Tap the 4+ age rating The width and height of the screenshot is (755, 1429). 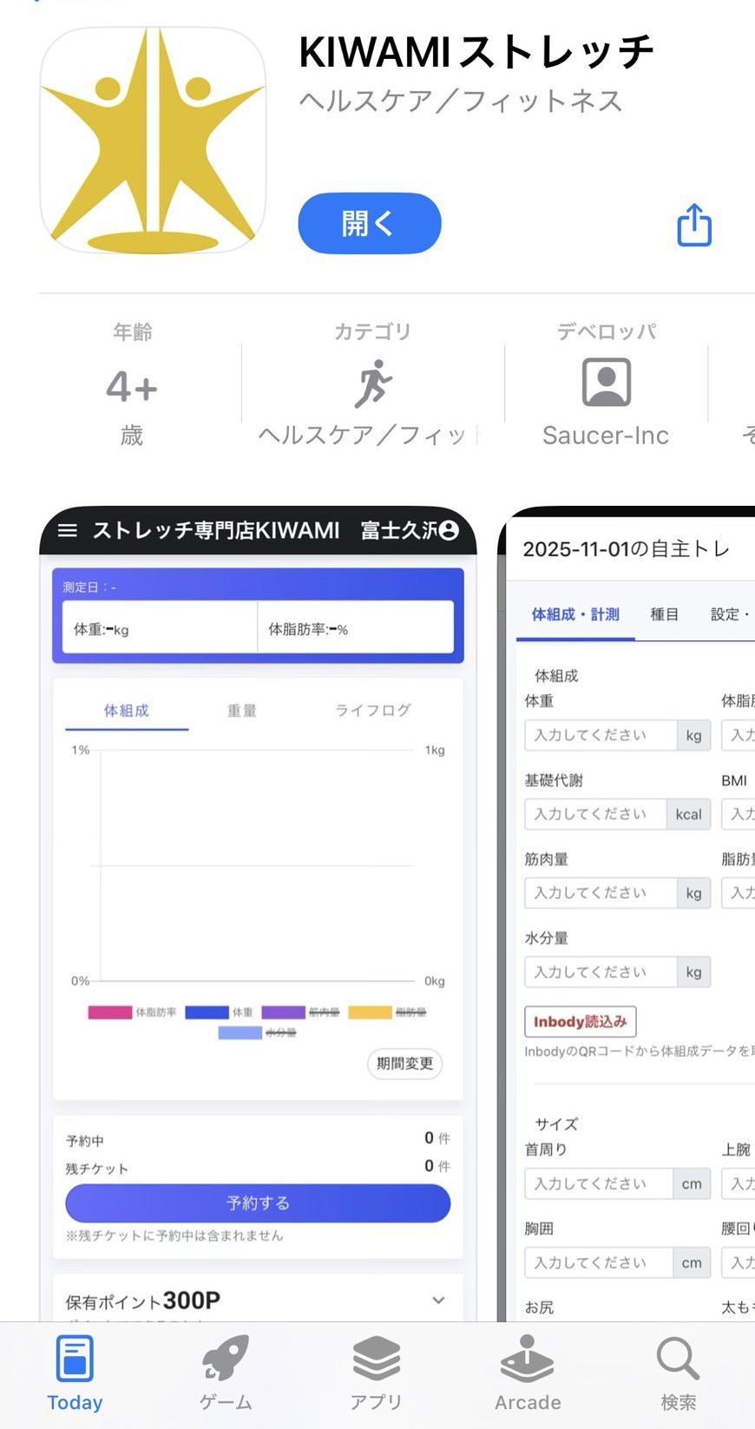pos(132,387)
